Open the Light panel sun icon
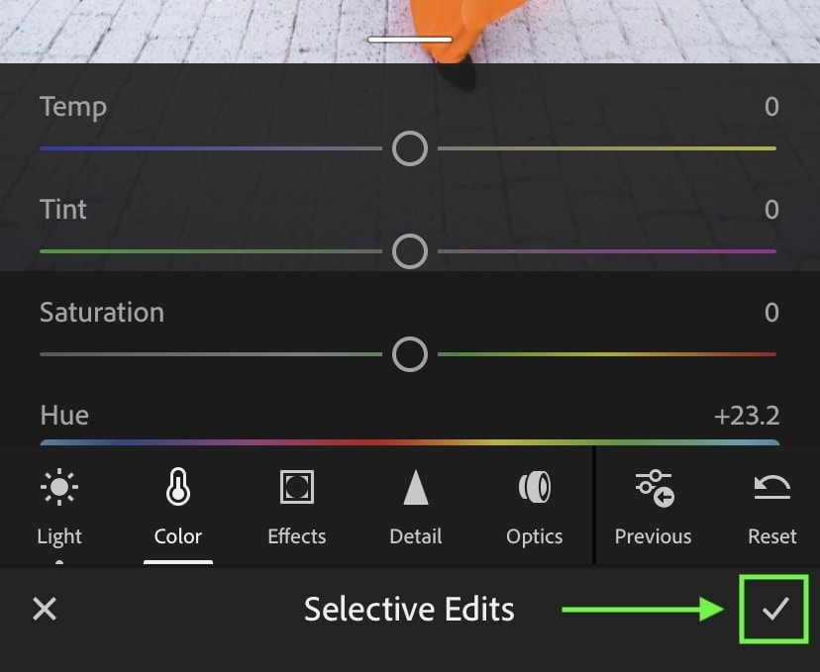The width and height of the screenshot is (820, 672). pos(59,487)
